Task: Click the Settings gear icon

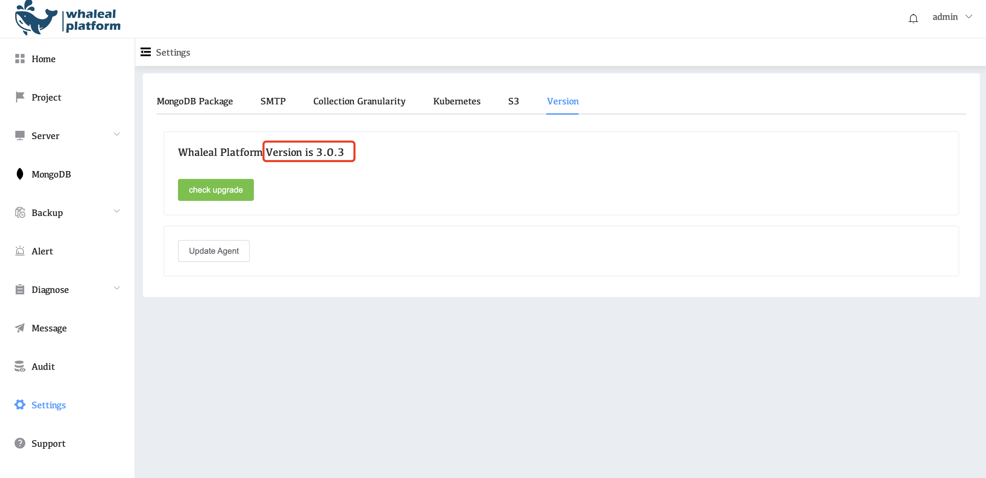Action: coord(20,405)
